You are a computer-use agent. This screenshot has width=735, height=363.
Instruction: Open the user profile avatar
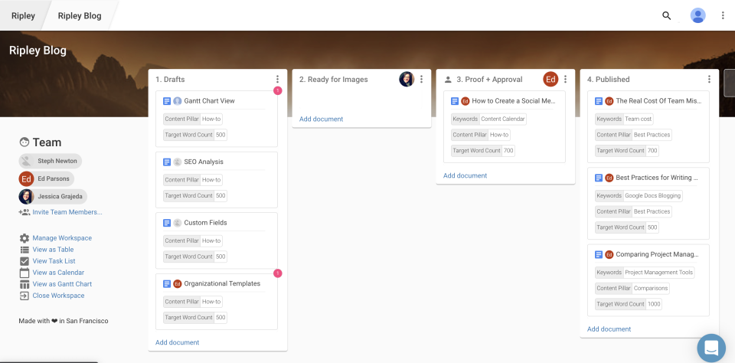click(x=697, y=15)
